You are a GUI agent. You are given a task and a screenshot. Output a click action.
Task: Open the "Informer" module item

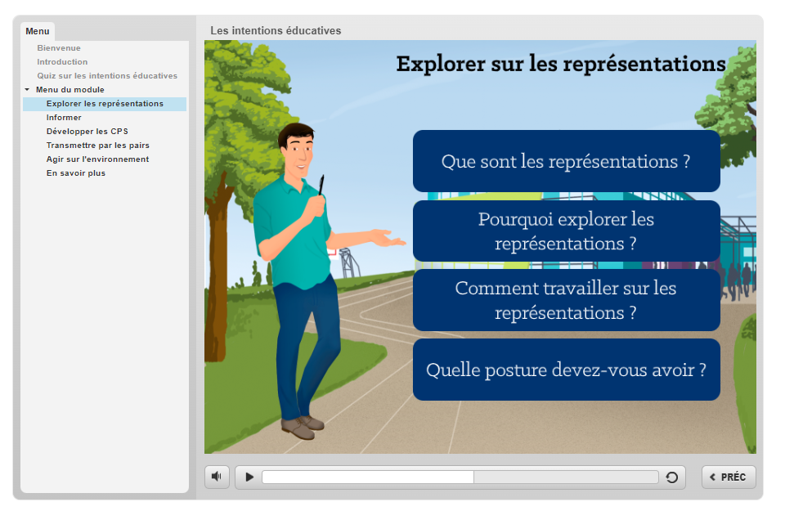tap(64, 117)
